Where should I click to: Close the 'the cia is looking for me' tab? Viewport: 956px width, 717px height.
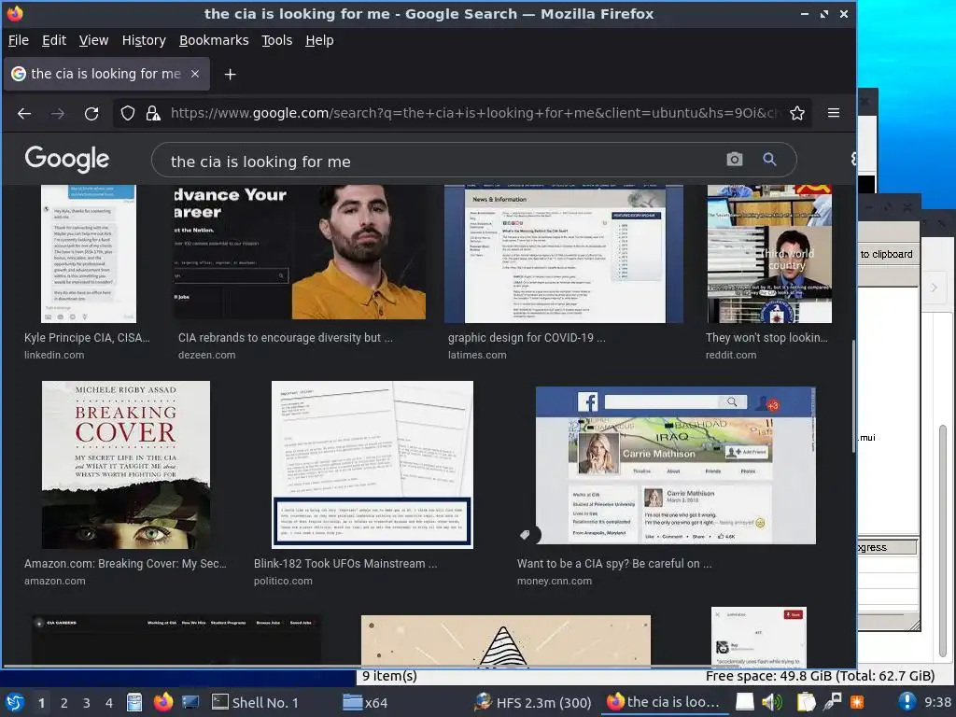pyautogui.click(x=195, y=74)
